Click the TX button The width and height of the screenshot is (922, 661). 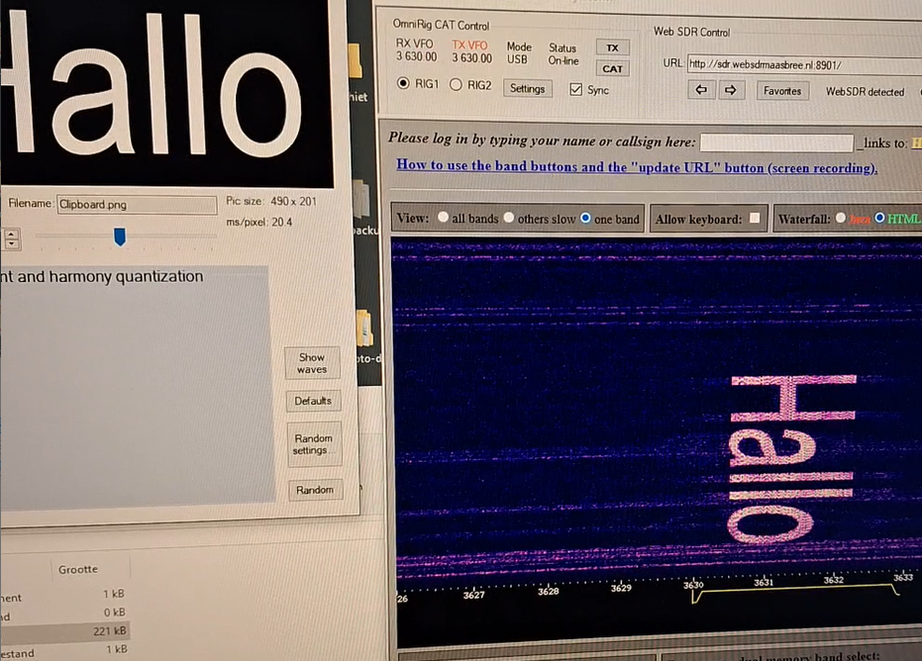click(613, 47)
